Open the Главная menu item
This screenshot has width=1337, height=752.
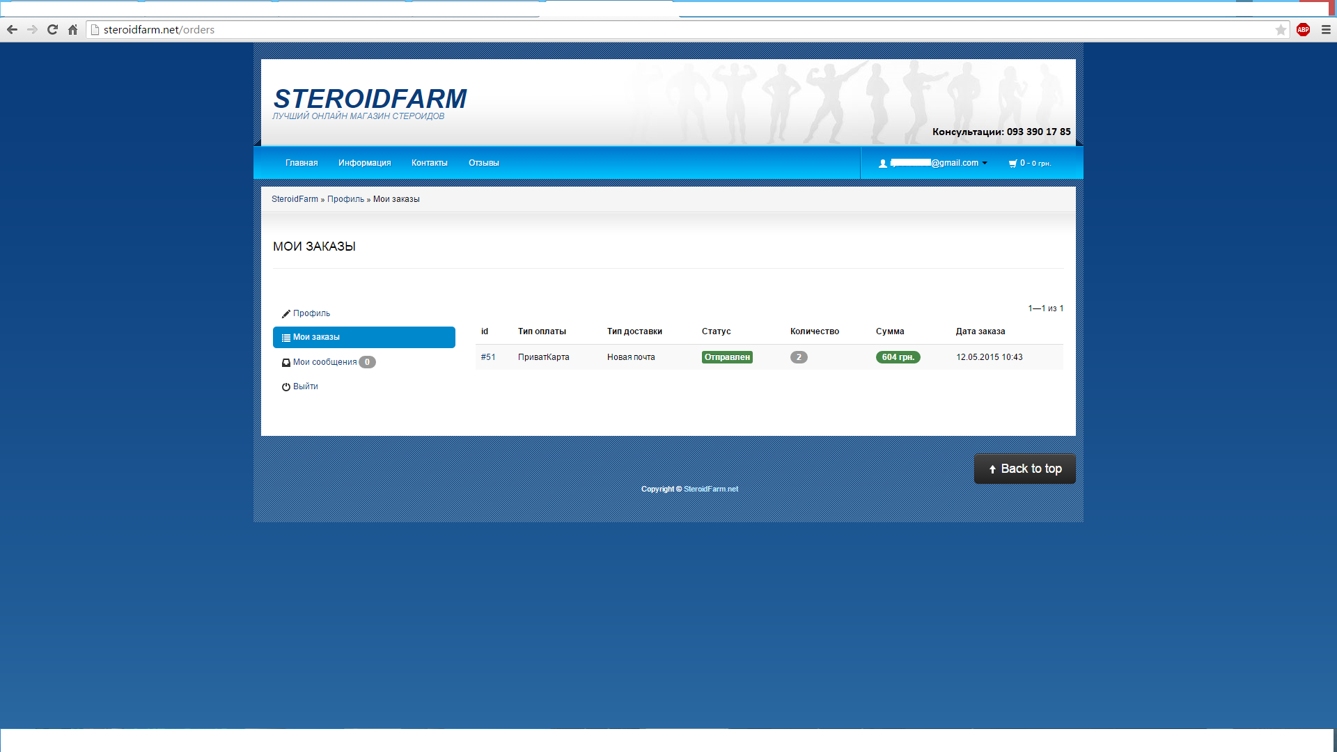pos(301,163)
